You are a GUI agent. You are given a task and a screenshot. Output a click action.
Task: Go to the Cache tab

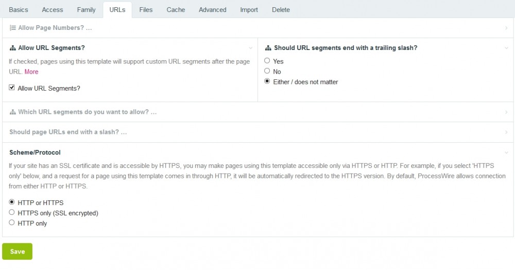point(176,10)
